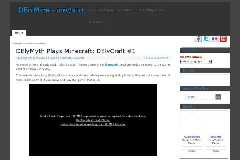Translate page with the Russian flag

(198, 57)
